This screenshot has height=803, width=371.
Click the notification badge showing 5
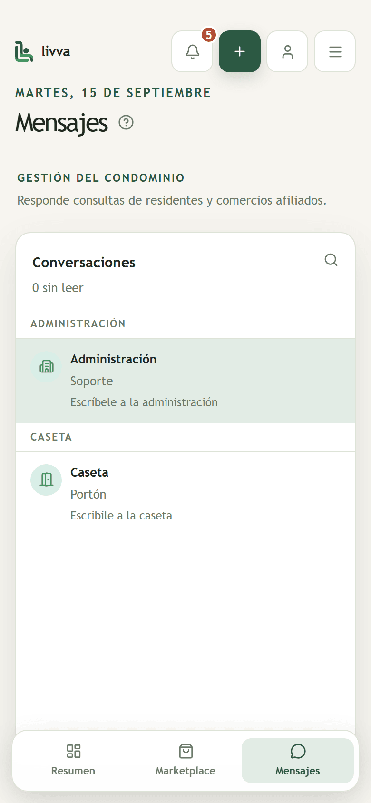pos(208,35)
